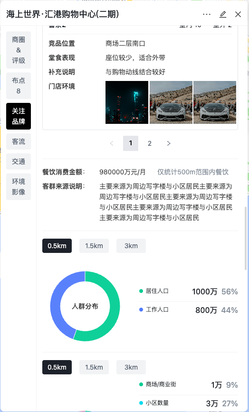Click the 44% percentage value
The width and height of the screenshot is (249, 412).
coord(230,310)
